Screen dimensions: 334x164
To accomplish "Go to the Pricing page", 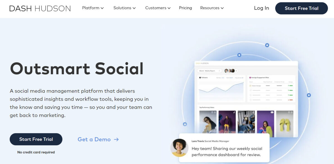I will (185, 8).
